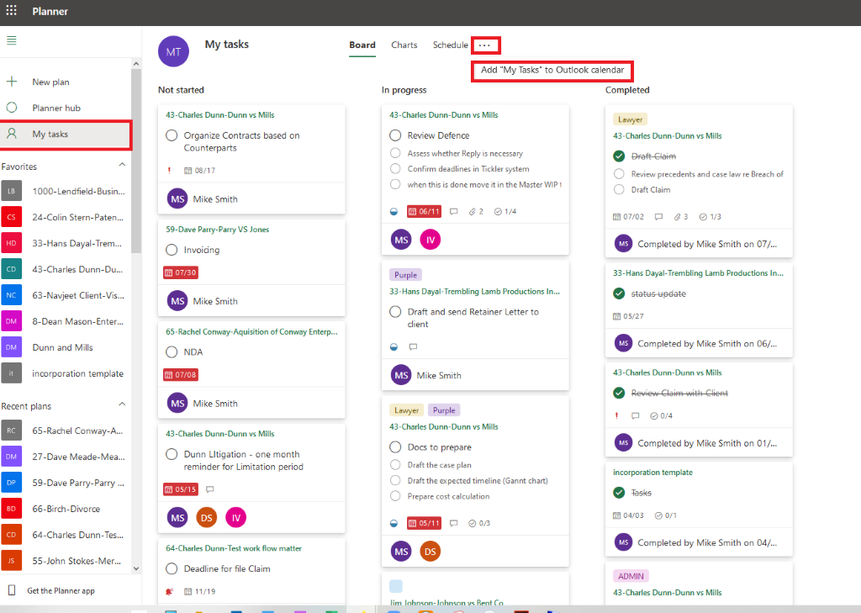Viewport: 861px width, 613px height.
Task: Switch to Charts view tab
Action: 404,45
